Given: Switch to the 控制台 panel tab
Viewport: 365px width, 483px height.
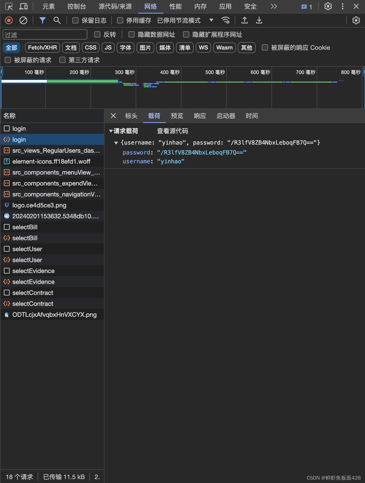Looking at the screenshot, I should click(77, 6).
